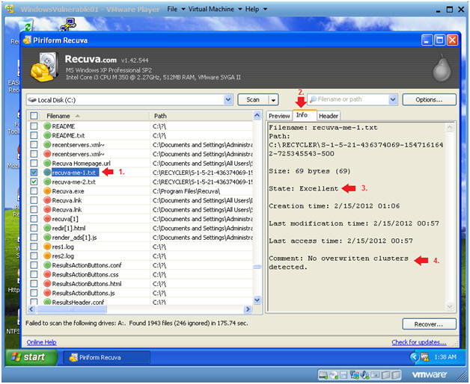Open the VMware File menu
Viewport: 470px width, 384px height.
tap(177, 9)
